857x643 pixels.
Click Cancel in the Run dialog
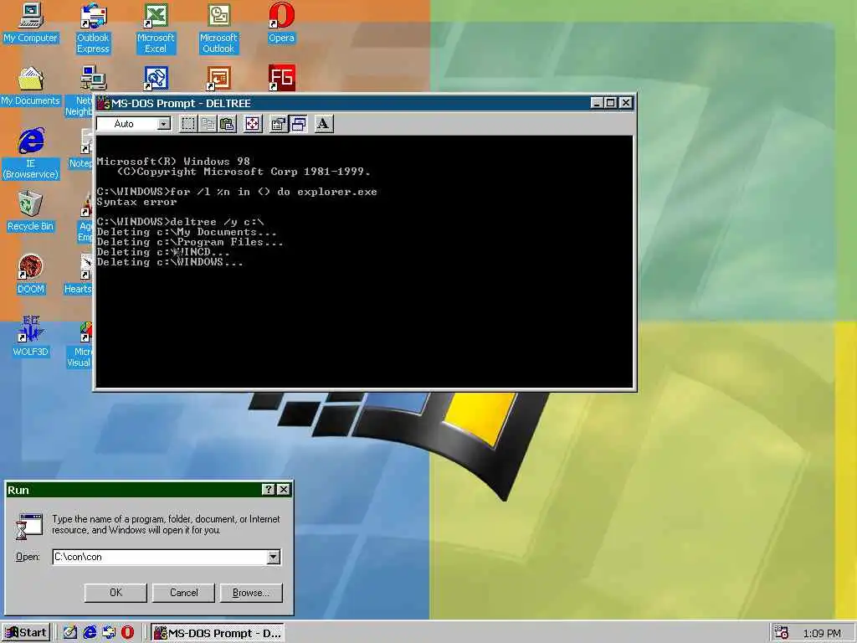pyautogui.click(x=183, y=593)
